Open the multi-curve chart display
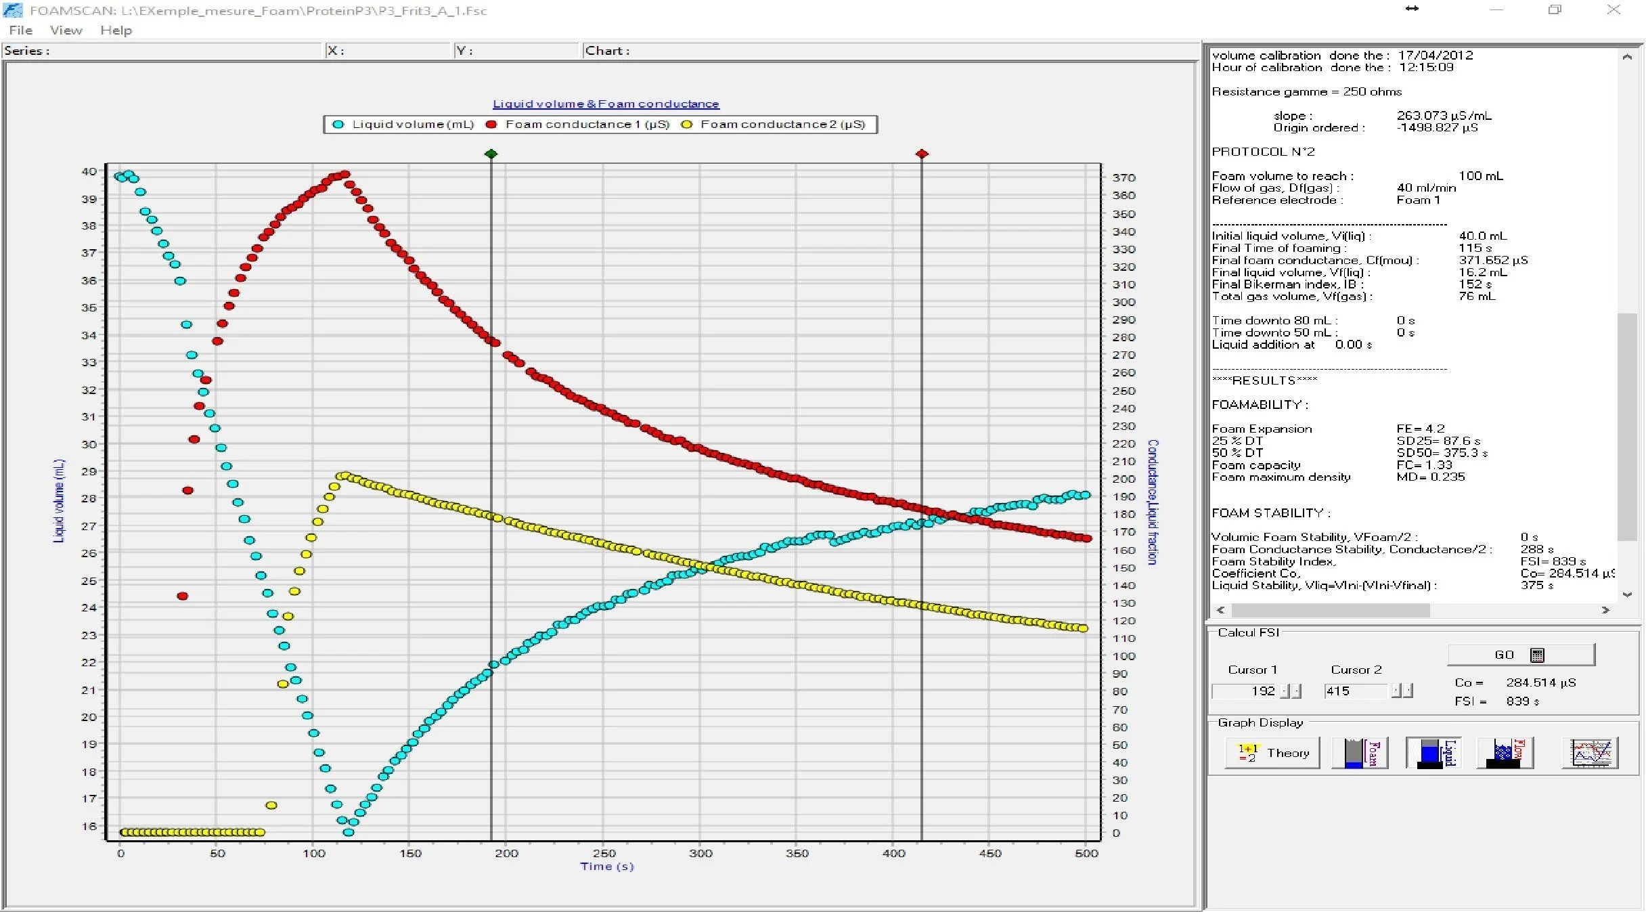The image size is (1646, 912). click(x=1590, y=753)
